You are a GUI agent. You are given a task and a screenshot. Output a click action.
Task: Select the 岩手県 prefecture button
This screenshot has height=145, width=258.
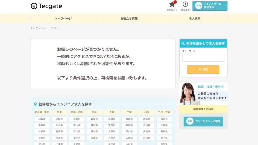[x=42, y=131]
